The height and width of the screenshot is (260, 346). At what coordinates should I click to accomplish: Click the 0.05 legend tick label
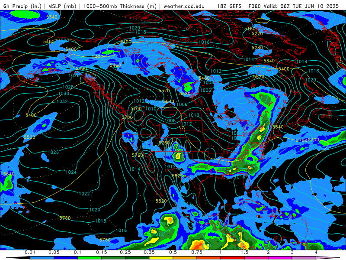pos(54,252)
